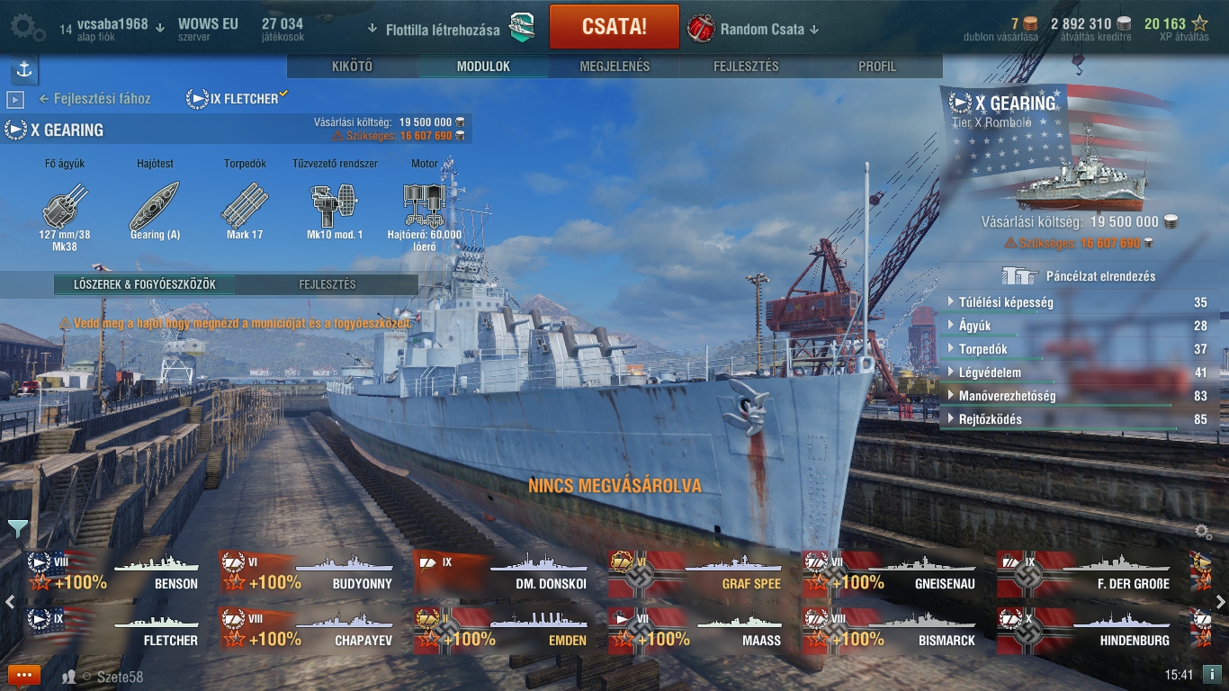Expand the Rejtőzködés stat row
Screen dimensions: 1229x691
(1076, 419)
